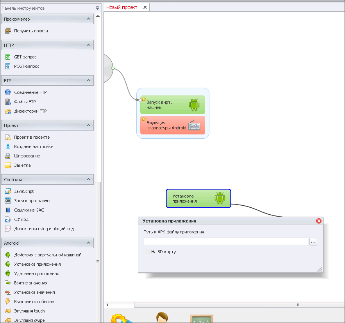The image size is (345, 323).
Task: Click the Взятие значения arrow icon
Action: coord(8,283)
